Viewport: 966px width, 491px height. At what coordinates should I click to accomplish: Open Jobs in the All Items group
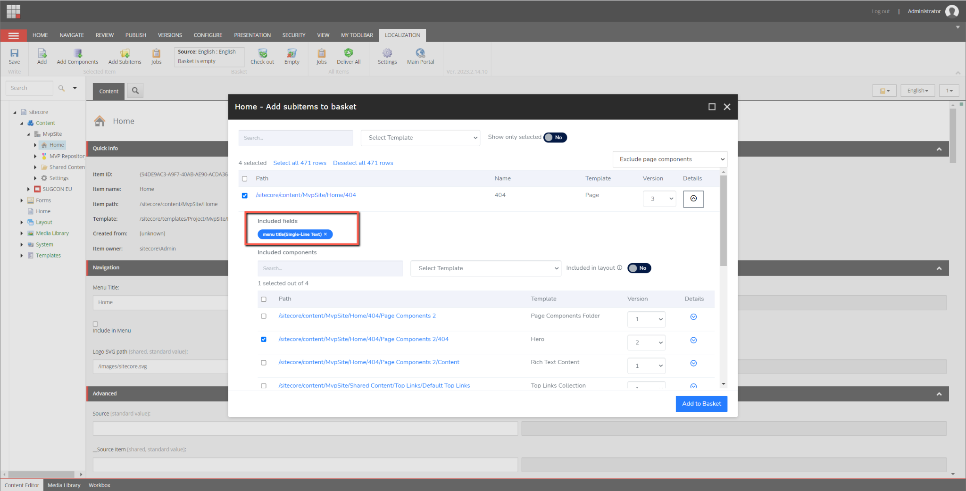coord(321,56)
